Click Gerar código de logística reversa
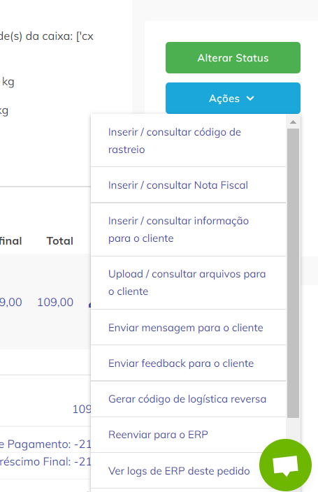 188,399
